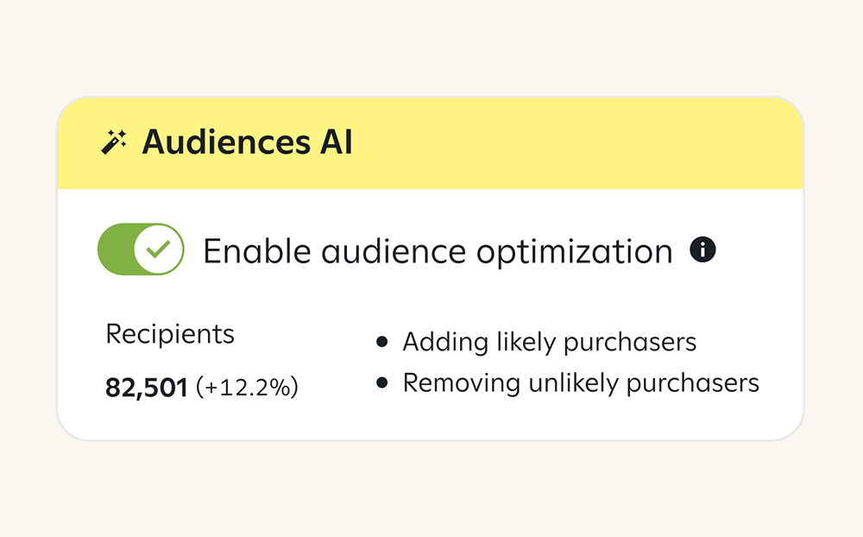The width and height of the screenshot is (863, 537).
Task: Open the info tooltip icon
Action: (x=702, y=250)
